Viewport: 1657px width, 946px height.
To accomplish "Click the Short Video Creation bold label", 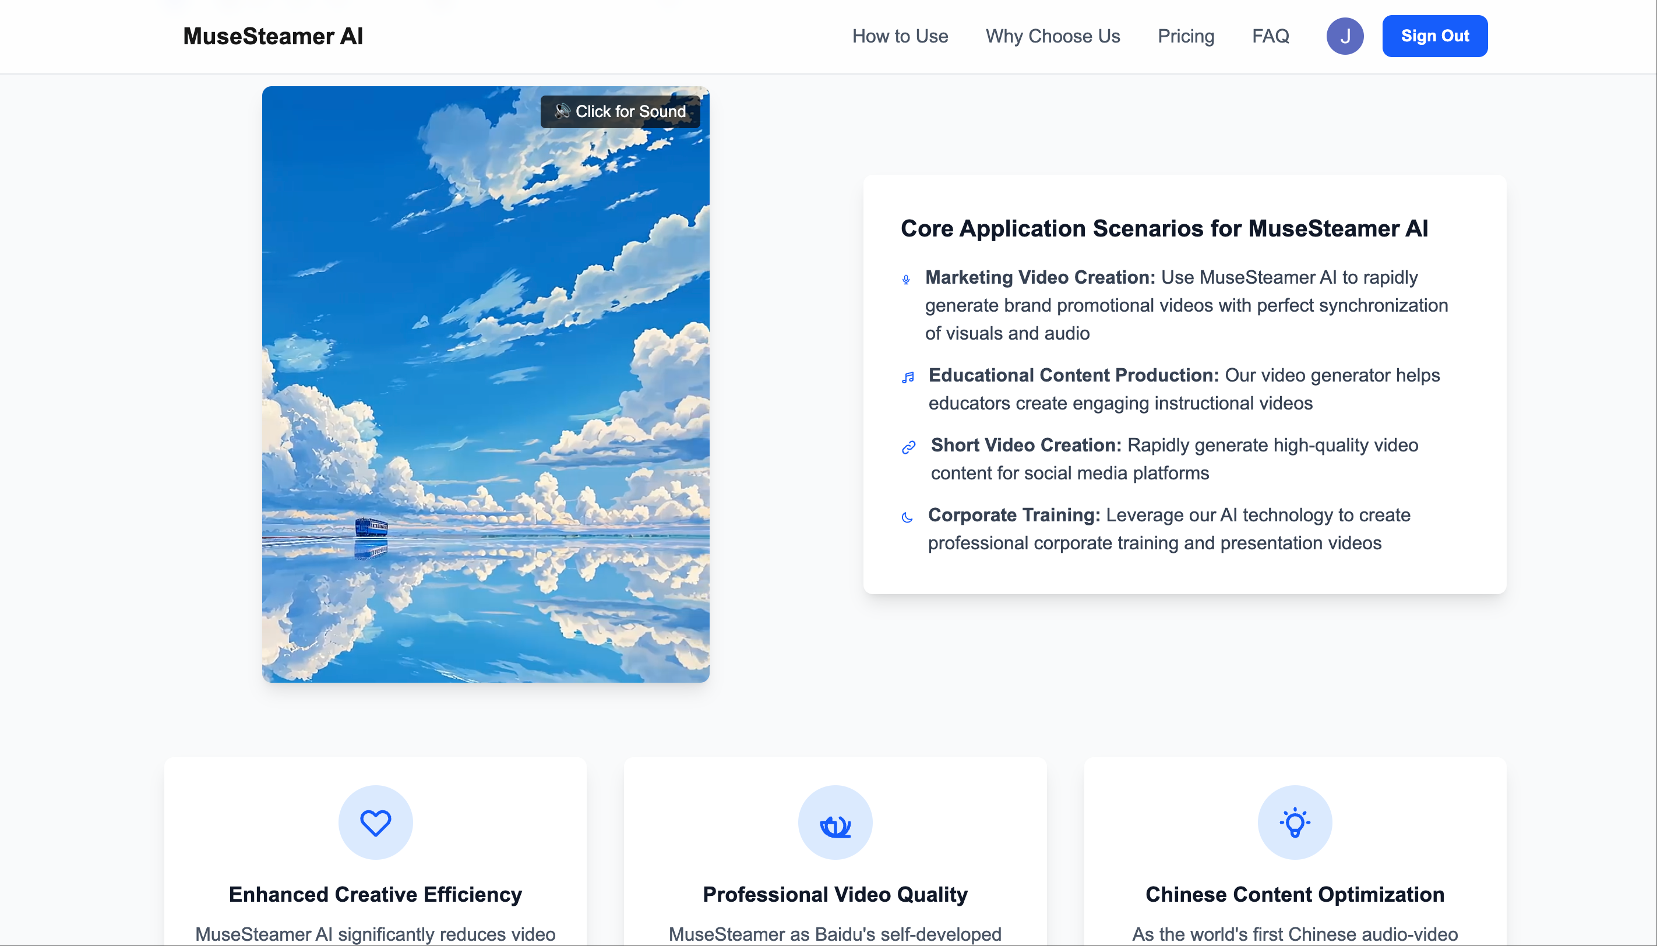I will [x=1026, y=445].
